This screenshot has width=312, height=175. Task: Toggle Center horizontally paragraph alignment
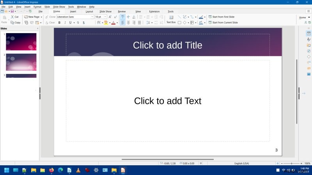128,23
